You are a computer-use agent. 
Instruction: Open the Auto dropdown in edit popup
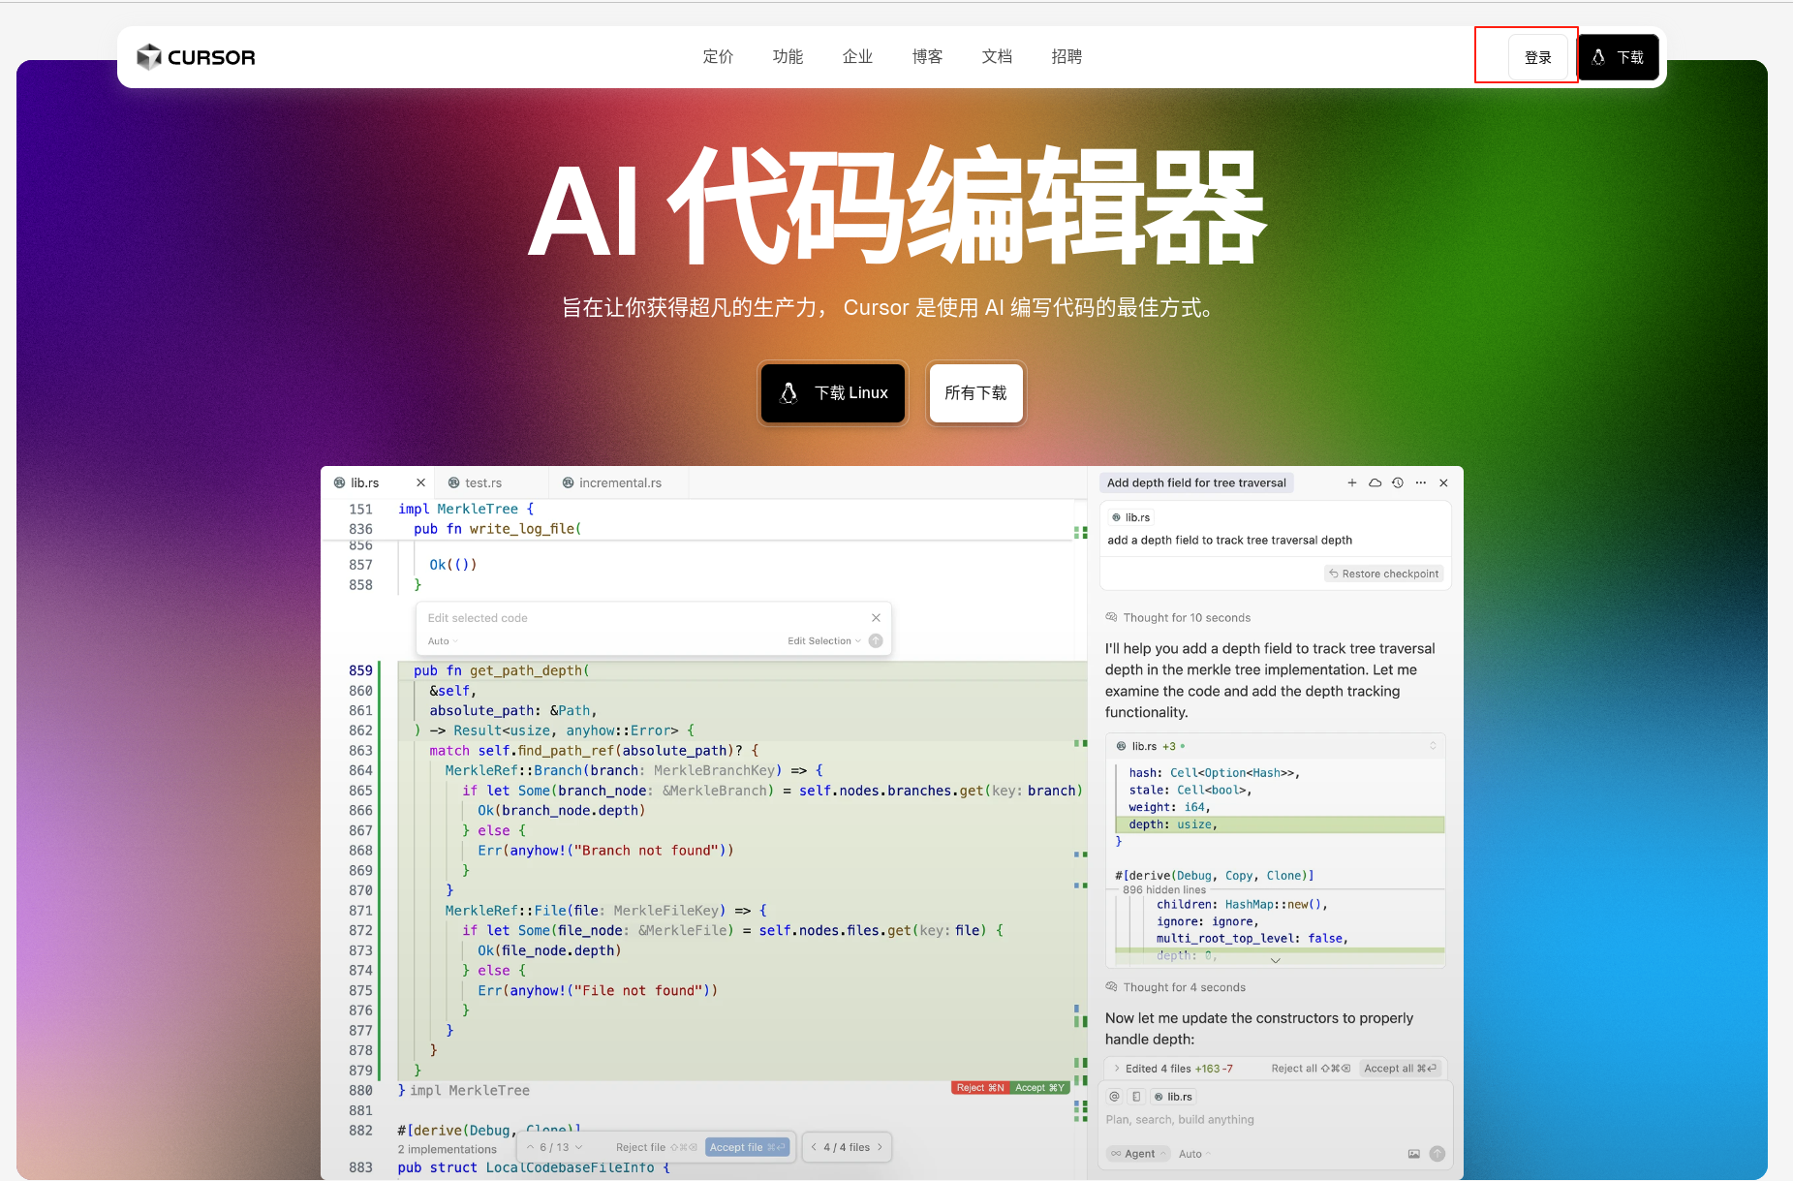click(x=443, y=641)
